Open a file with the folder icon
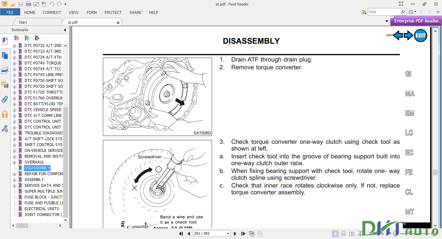 point(13,4)
